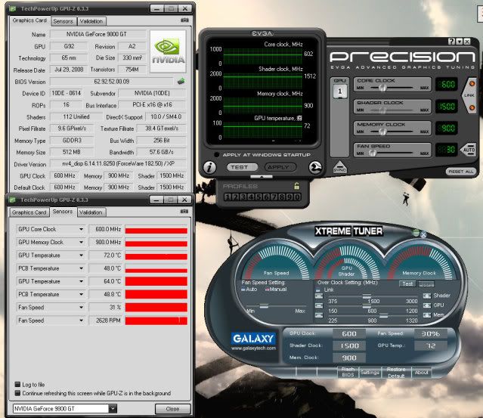Select profile slot 1 in Precision

coord(228,197)
